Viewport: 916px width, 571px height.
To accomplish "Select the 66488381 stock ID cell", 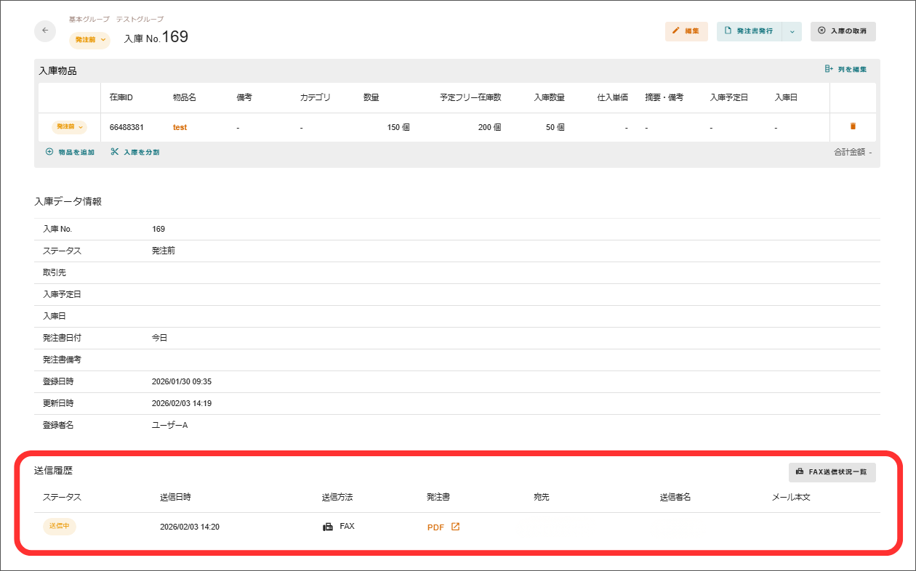I will tap(126, 127).
